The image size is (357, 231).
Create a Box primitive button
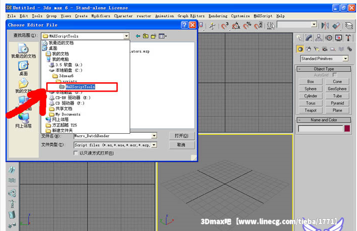[x=310, y=82]
